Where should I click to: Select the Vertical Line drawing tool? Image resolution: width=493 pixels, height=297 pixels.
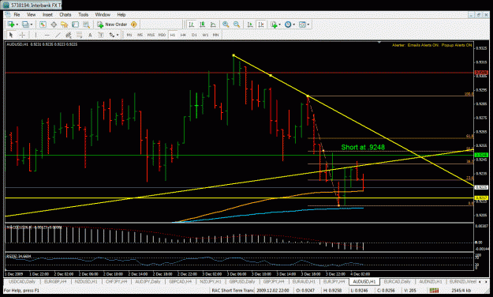[x=35, y=35]
